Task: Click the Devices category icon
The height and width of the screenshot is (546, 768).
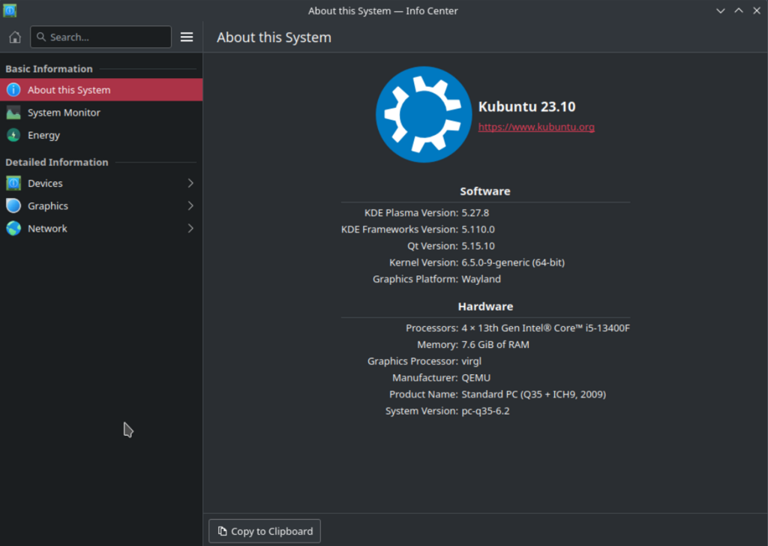Action: 13,183
